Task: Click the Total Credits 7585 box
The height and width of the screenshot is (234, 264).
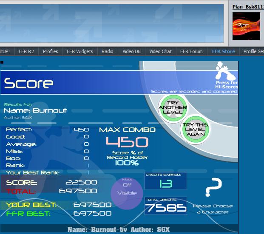Action: [x=165, y=206]
